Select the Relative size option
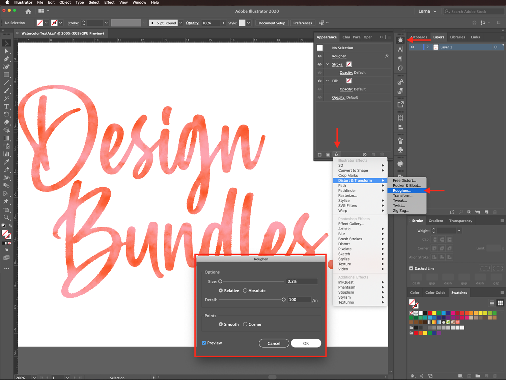This screenshot has height=380, width=506. pyautogui.click(x=221, y=291)
